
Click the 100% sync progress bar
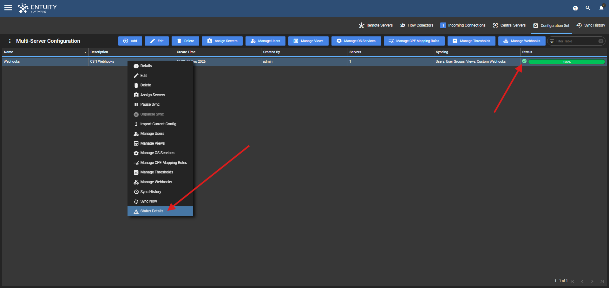coord(566,62)
